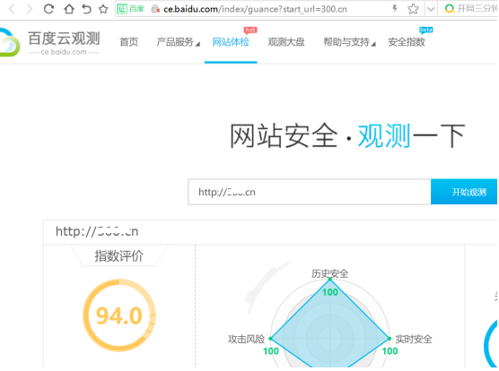Click the undo/restore closed tab icon
Image resolution: width=499 pixels, height=371 pixels.
pos(86,9)
